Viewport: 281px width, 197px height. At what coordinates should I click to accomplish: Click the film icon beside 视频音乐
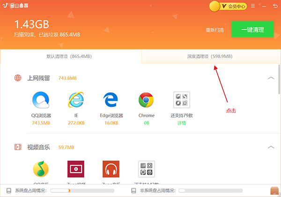point(18,147)
